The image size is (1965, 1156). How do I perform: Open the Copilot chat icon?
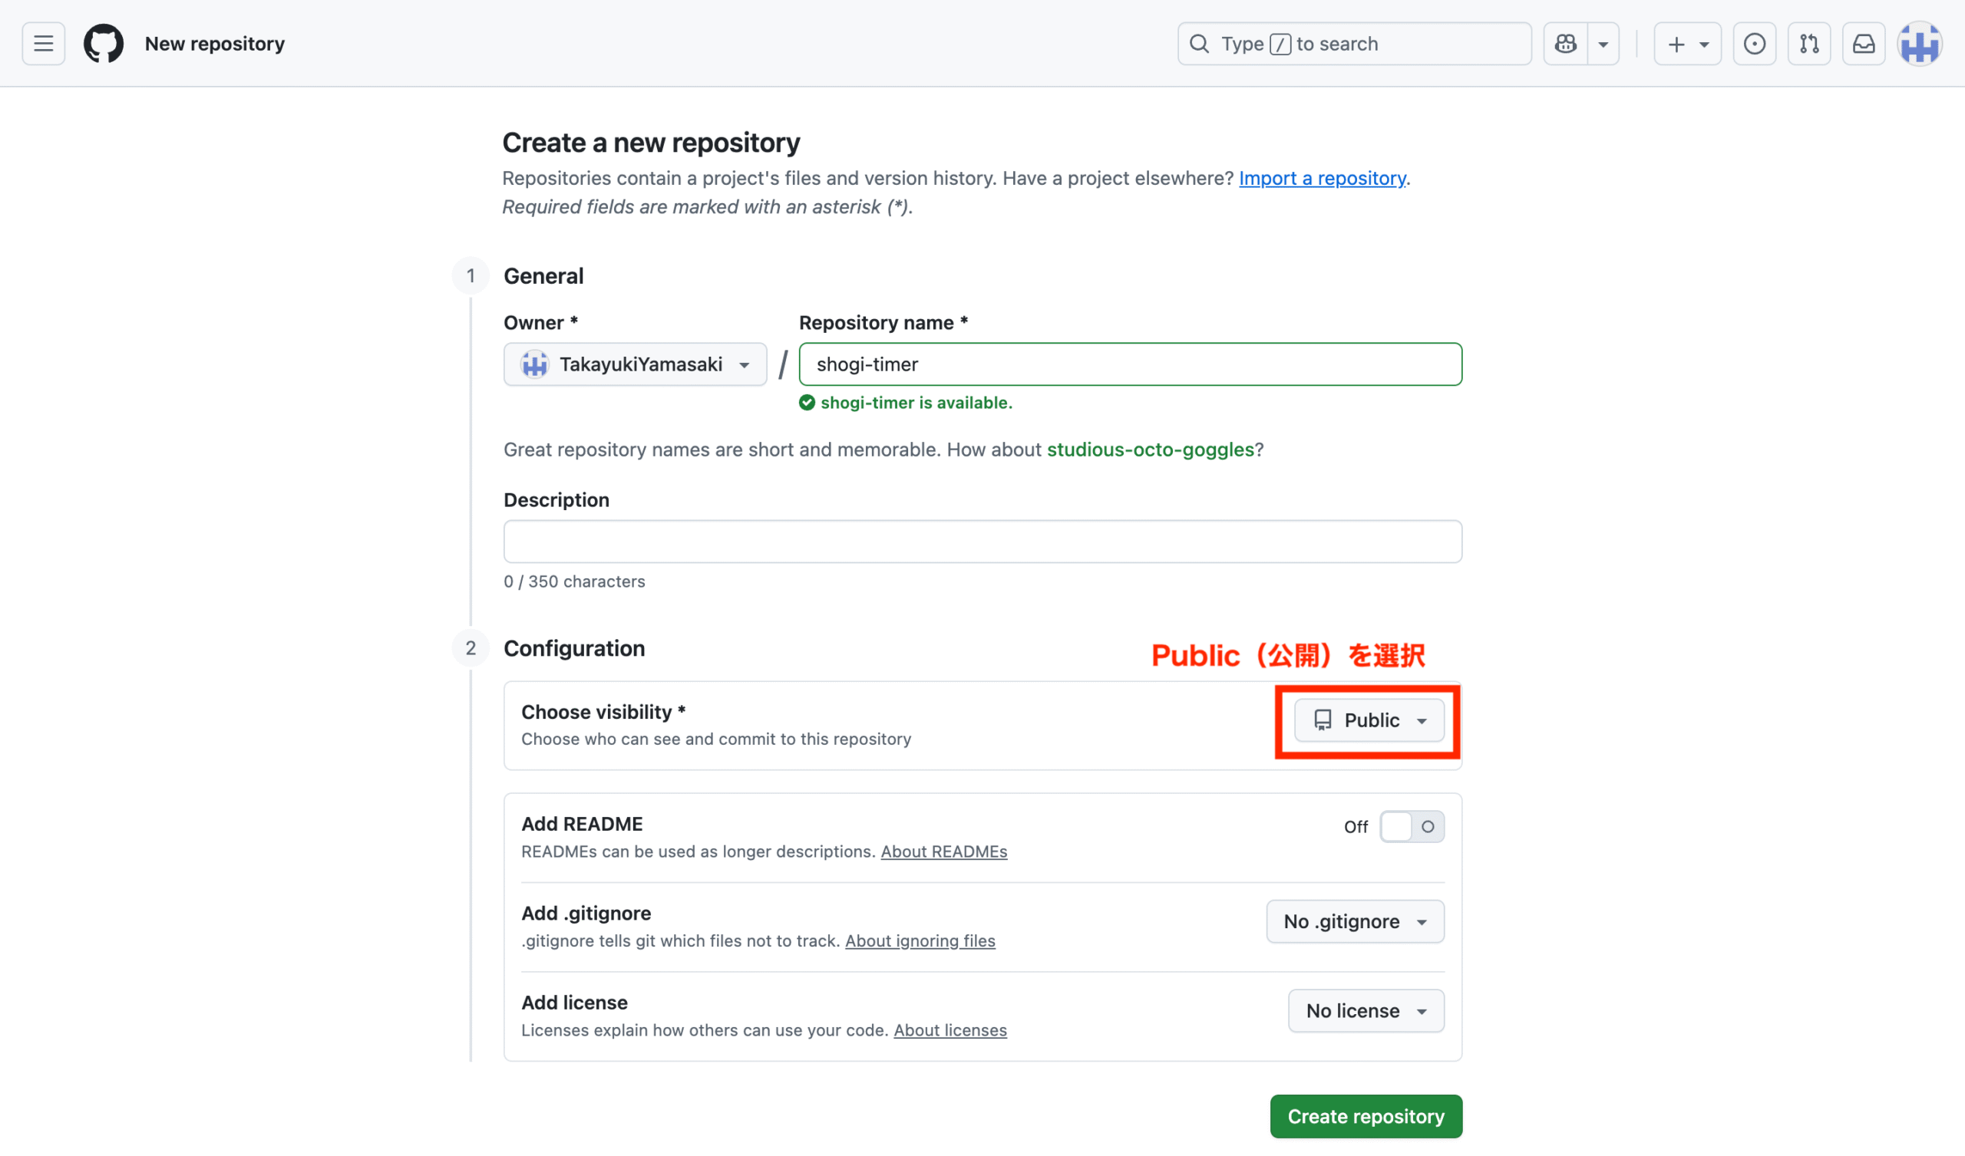point(1566,44)
